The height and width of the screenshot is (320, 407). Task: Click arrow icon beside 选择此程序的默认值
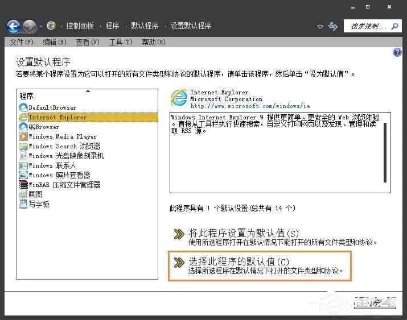tap(179, 263)
